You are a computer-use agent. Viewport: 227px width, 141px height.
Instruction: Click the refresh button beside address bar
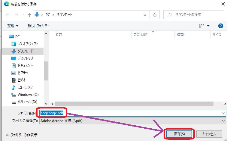pos(155,14)
